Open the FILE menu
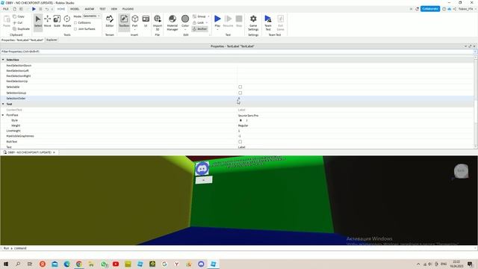478x269 pixels. [x=6, y=9]
